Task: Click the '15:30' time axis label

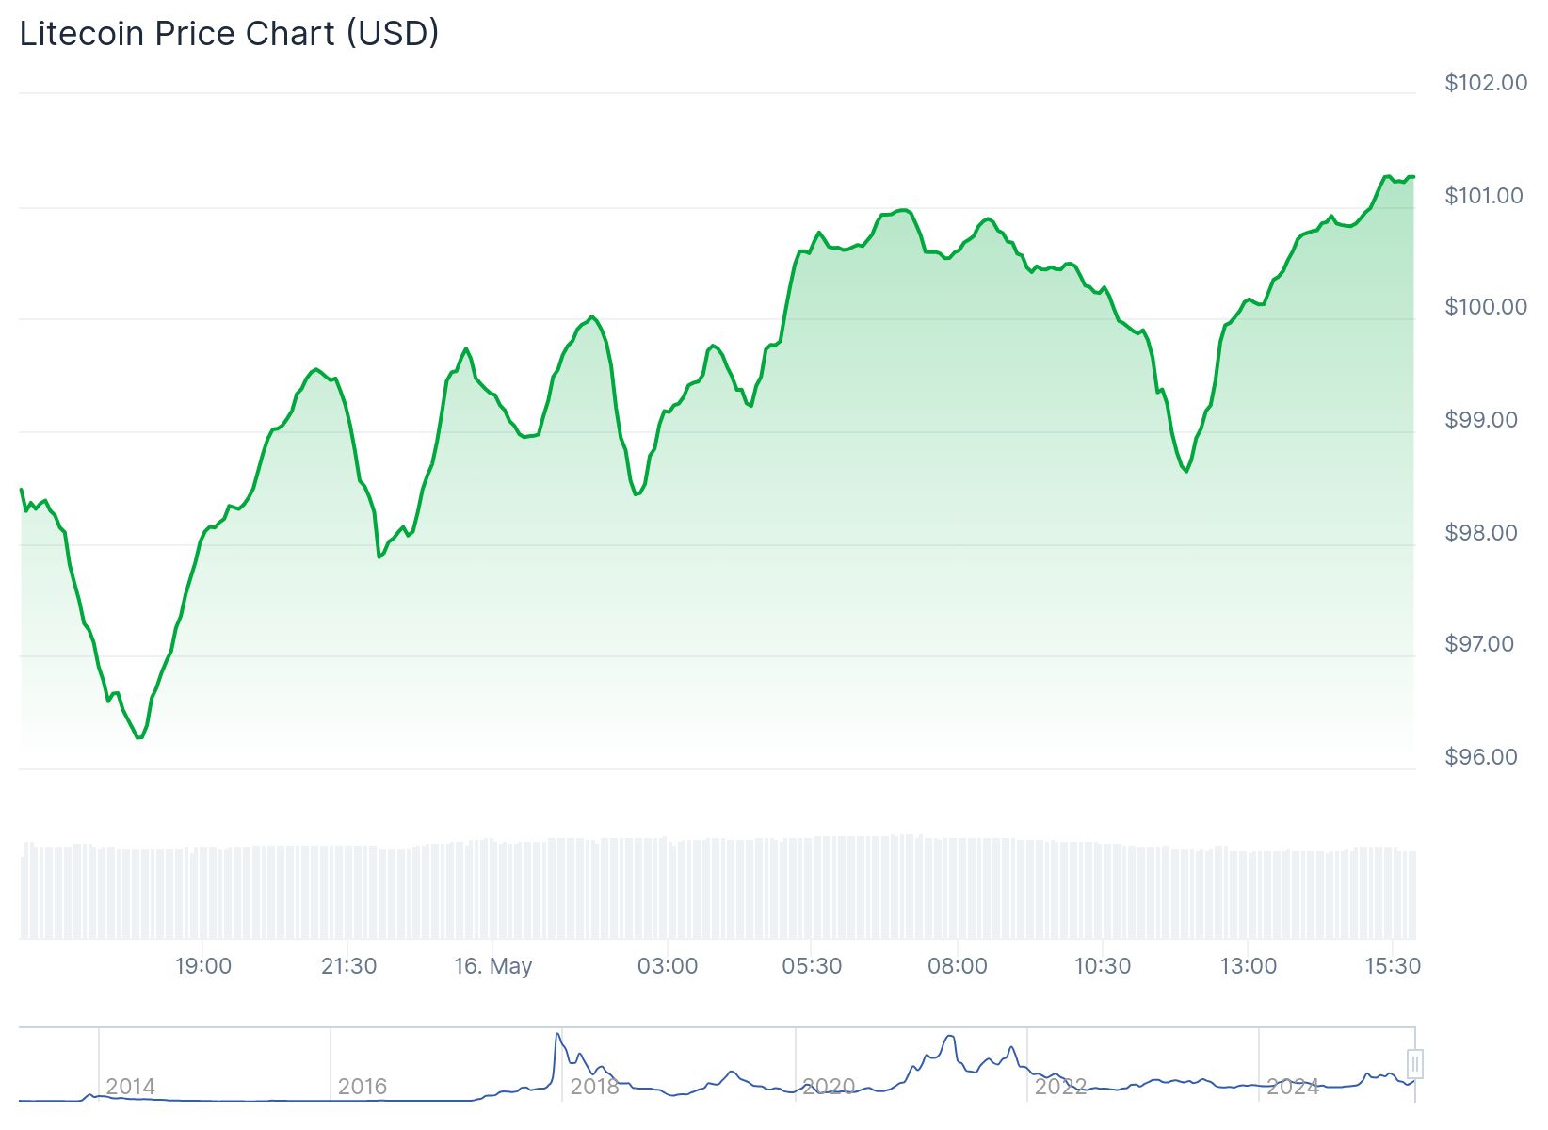Action: [x=1393, y=966]
